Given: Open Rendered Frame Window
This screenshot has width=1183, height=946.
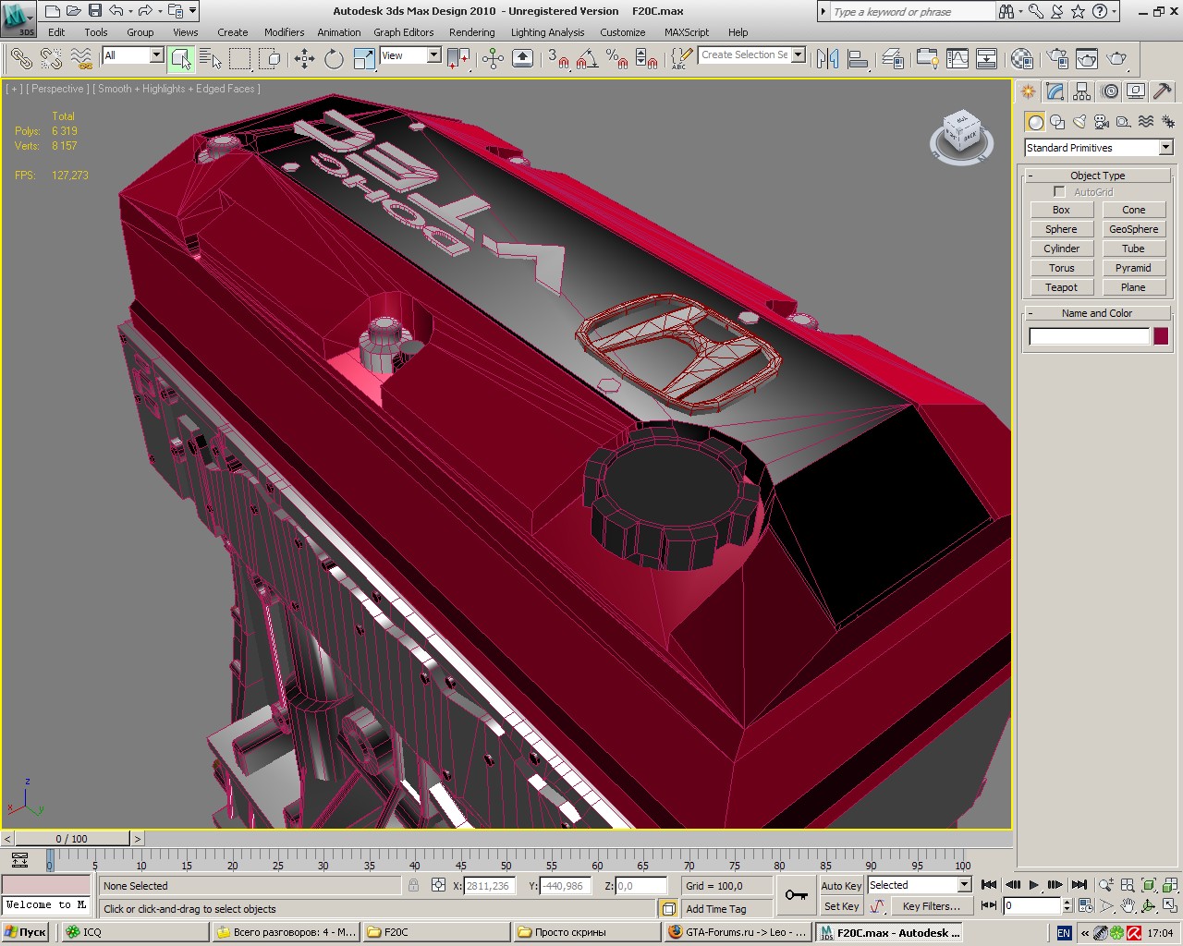Looking at the screenshot, I should 1087,59.
